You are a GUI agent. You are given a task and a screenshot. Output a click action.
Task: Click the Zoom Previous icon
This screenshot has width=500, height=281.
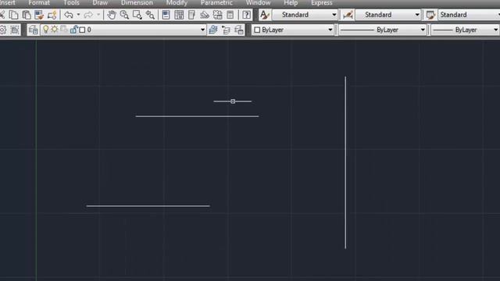click(x=150, y=15)
